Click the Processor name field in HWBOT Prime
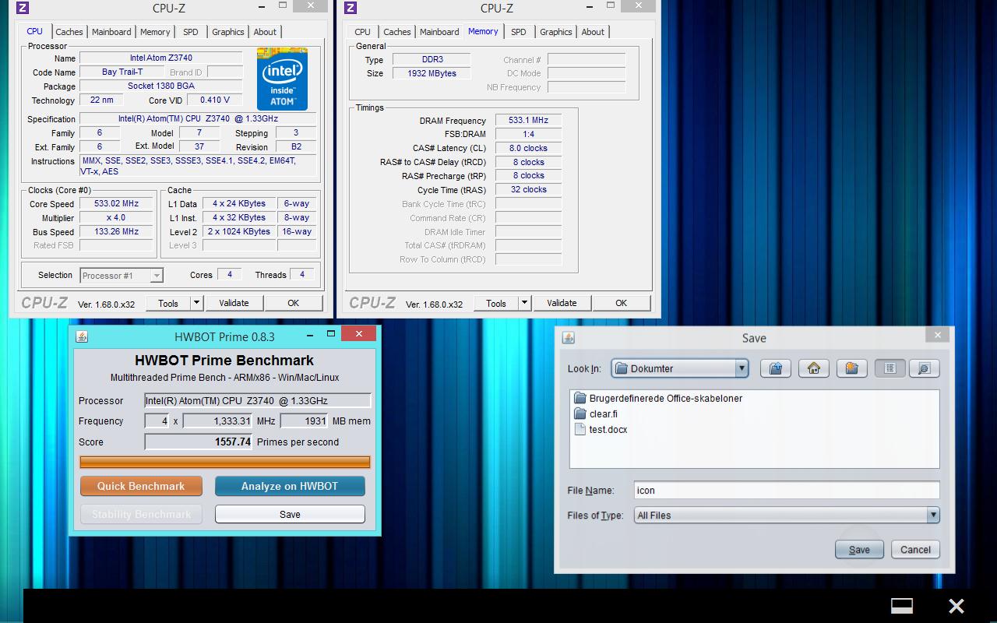This screenshot has width=997, height=623. pyautogui.click(x=258, y=400)
